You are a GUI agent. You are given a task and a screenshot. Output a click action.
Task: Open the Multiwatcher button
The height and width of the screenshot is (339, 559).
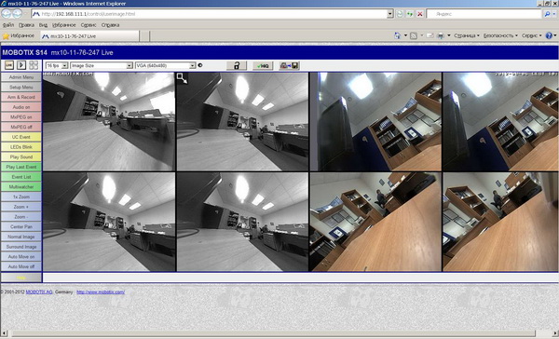(21, 187)
